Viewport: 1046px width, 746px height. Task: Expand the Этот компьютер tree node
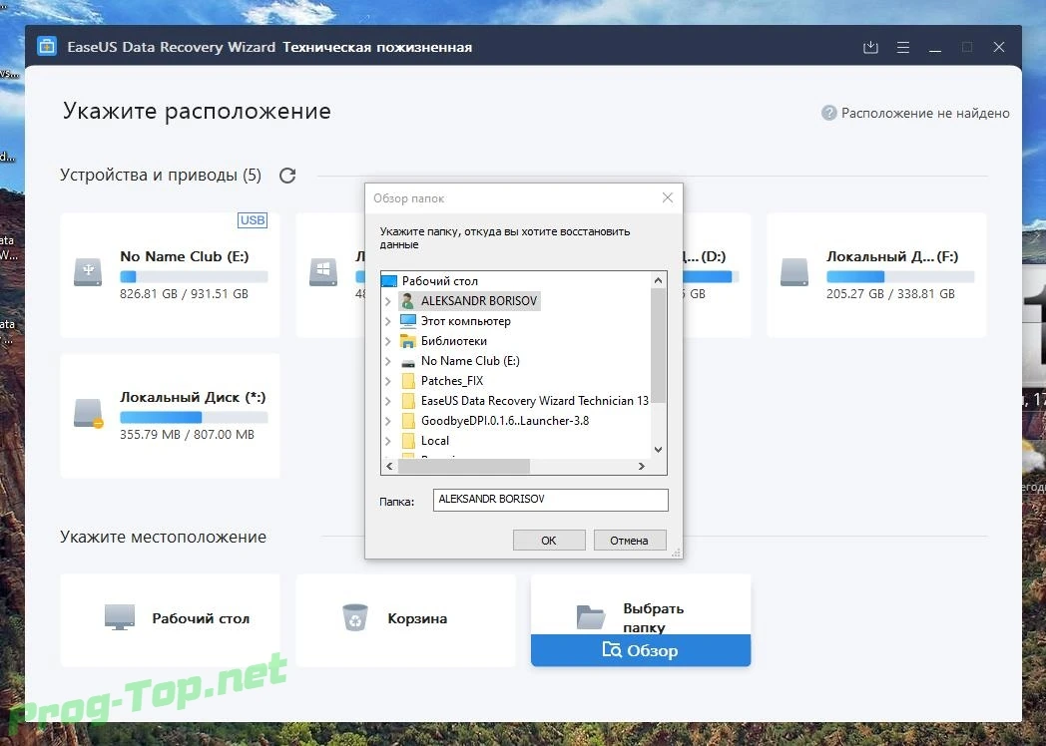(x=388, y=321)
